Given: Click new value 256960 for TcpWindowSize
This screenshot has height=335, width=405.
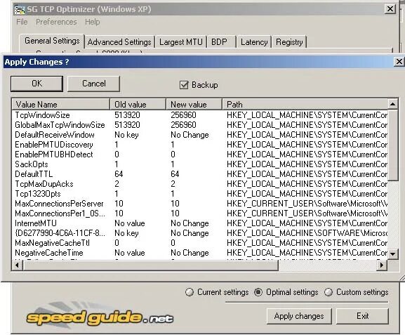Looking at the screenshot, I should coord(183,115).
